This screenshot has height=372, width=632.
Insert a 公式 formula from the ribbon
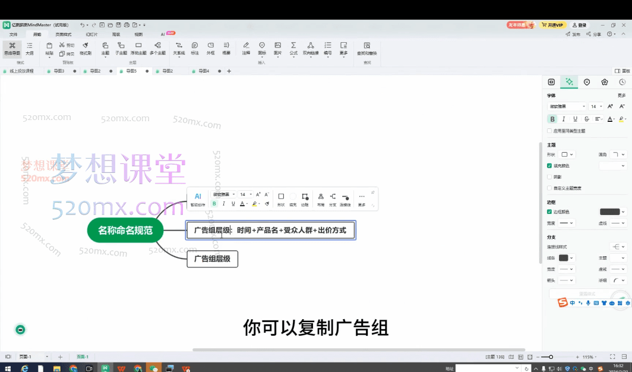293,48
